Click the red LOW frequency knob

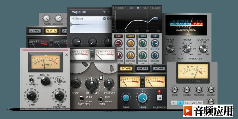(118, 43)
